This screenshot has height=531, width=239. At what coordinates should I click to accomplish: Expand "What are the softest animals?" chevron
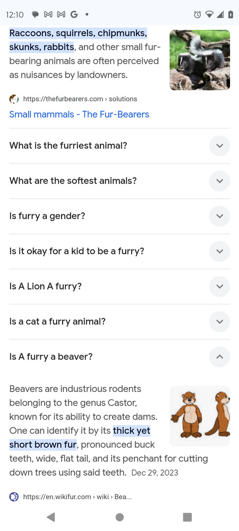click(x=219, y=181)
